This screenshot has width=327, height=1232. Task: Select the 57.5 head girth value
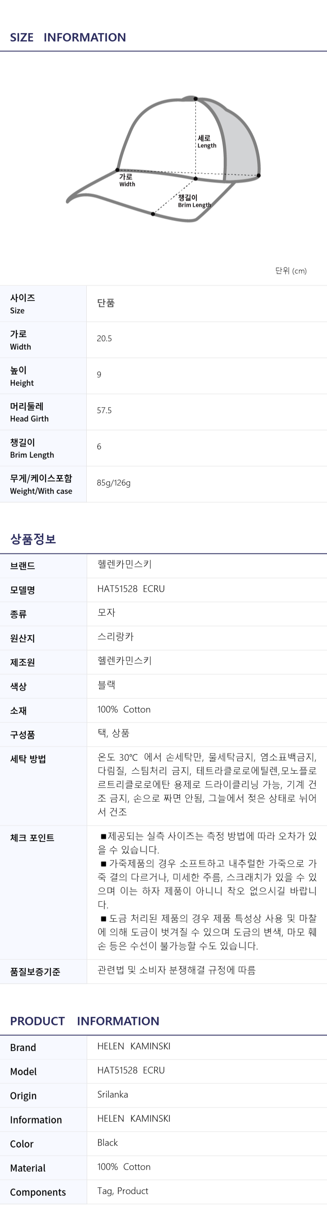pos(104,410)
